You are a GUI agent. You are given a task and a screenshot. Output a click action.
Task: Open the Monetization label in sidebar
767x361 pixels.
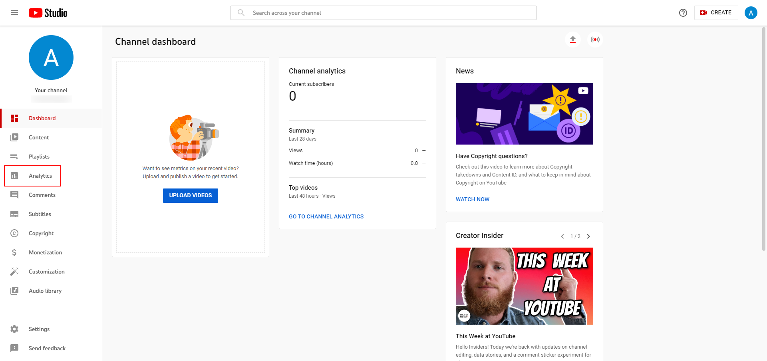point(45,252)
